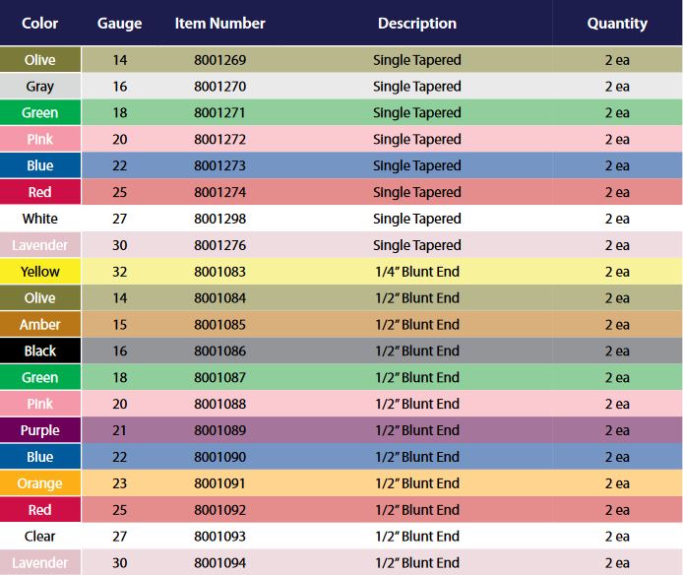This screenshot has height=575, width=683.
Task: Click the Item Number column header
Action: pos(220,23)
